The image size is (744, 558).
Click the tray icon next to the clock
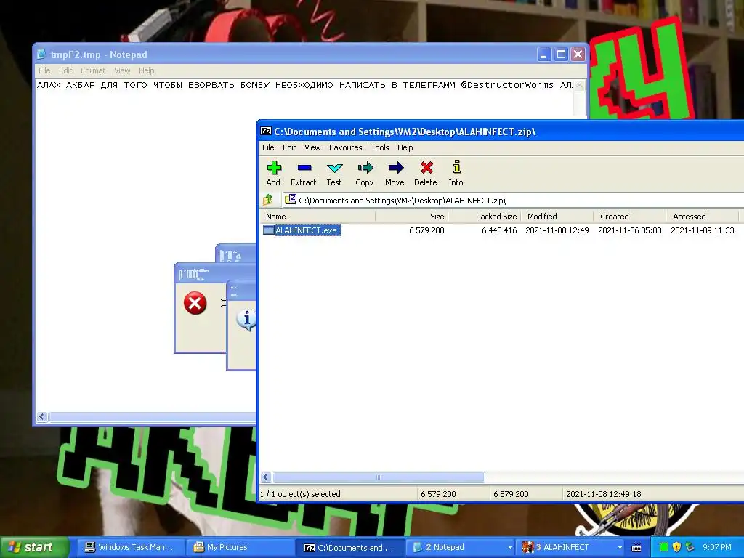[690, 547]
